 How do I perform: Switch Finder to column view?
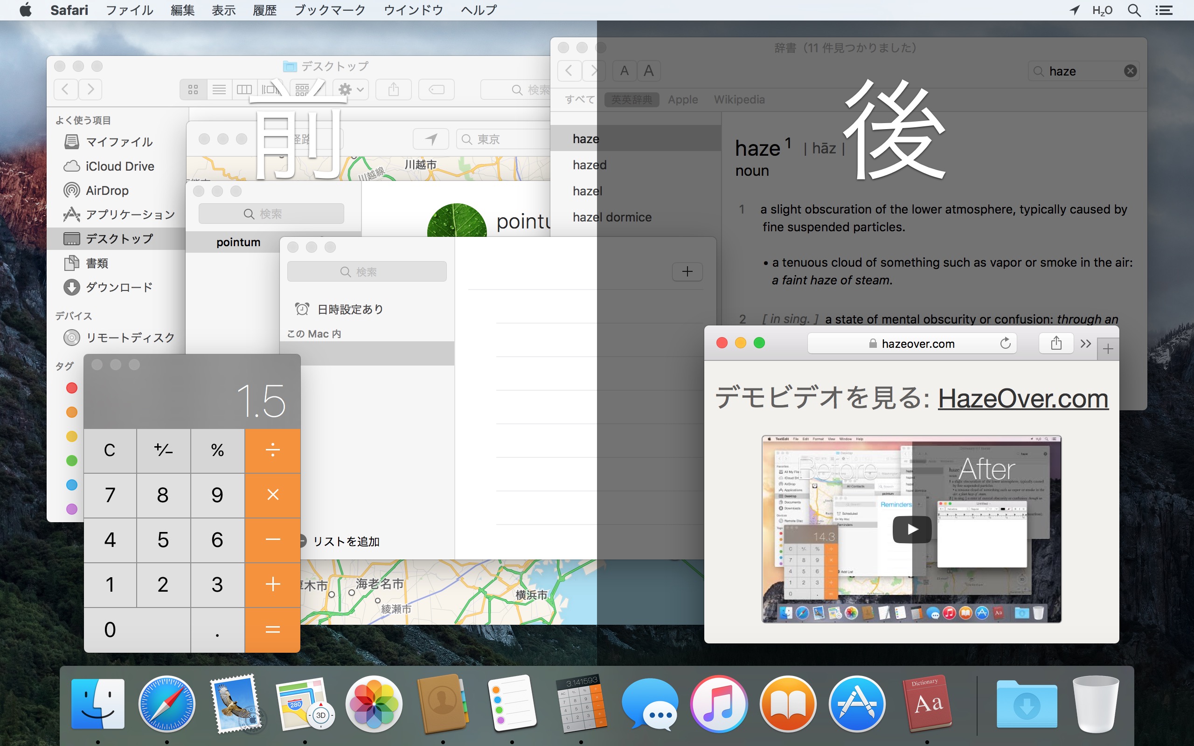point(244,90)
